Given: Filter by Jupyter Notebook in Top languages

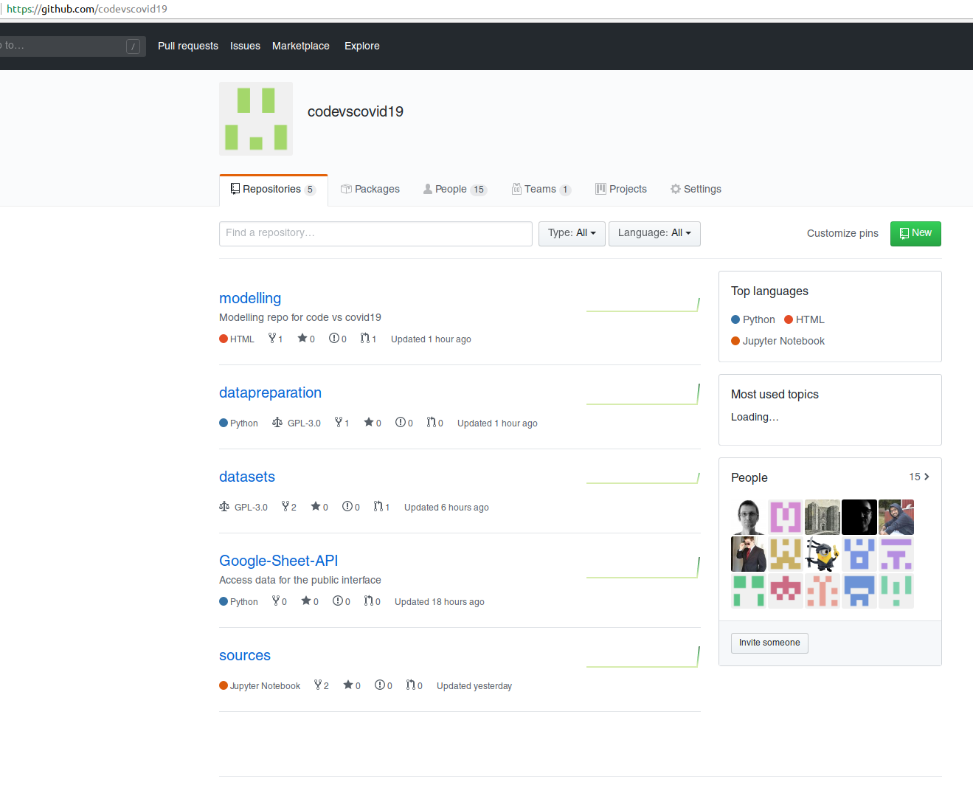Looking at the screenshot, I should click(x=778, y=341).
